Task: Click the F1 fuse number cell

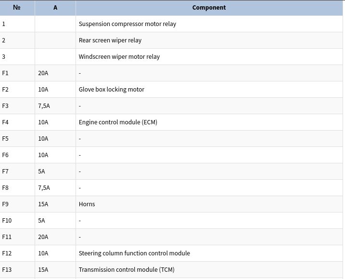Action: (x=17, y=73)
